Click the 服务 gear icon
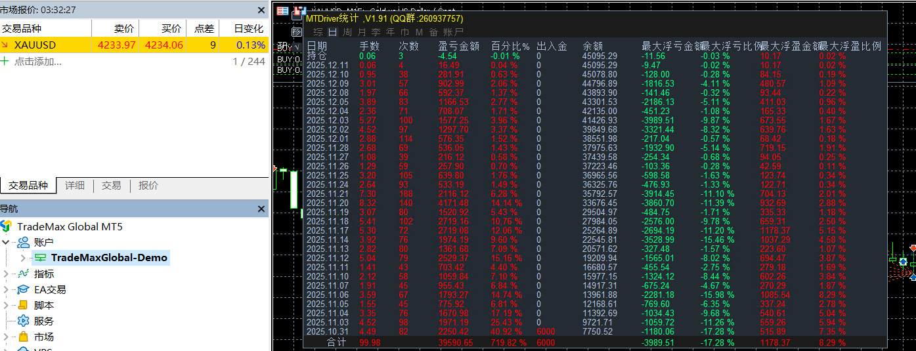Image resolution: width=916 pixels, height=351 pixels. (23, 321)
